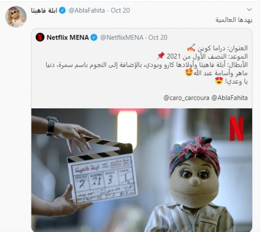Click the @AblaFahita mention in quoted tweet
The width and height of the screenshot is (260, 232).
point(230,98)
